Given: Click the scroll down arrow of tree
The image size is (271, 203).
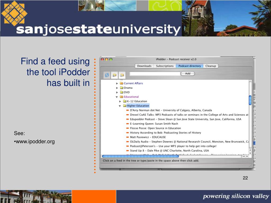Looking at the screenshot, I should coord(250,153).
